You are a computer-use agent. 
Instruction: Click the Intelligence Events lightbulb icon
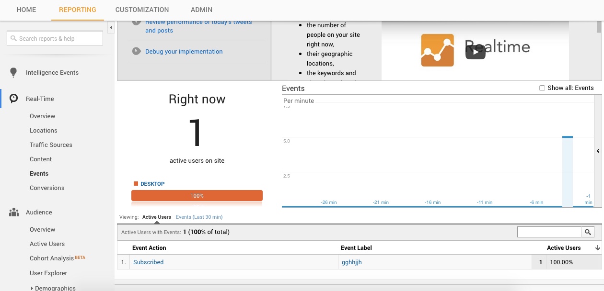13,72
